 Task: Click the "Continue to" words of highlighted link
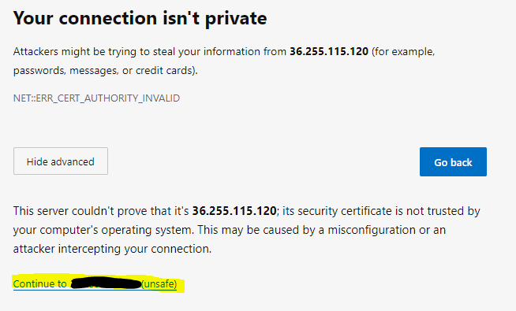click(x=39, y=283)
